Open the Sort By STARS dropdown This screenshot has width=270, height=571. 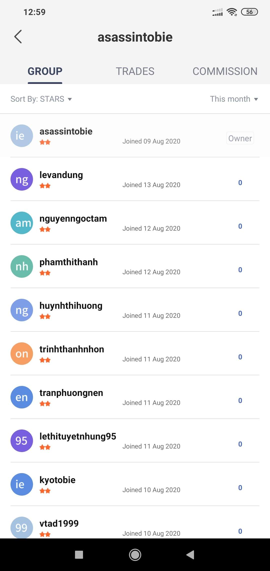coord(41,99)
